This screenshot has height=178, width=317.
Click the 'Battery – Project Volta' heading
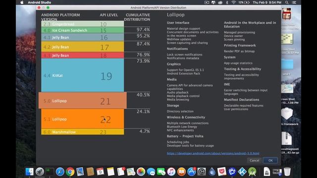point(185,136)
